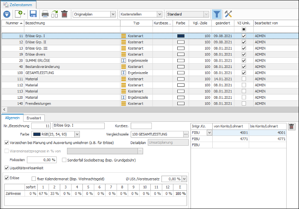299x209 pixels.
Task: Click the Zeilenstamm tab icon
Action: pos(6,5)
